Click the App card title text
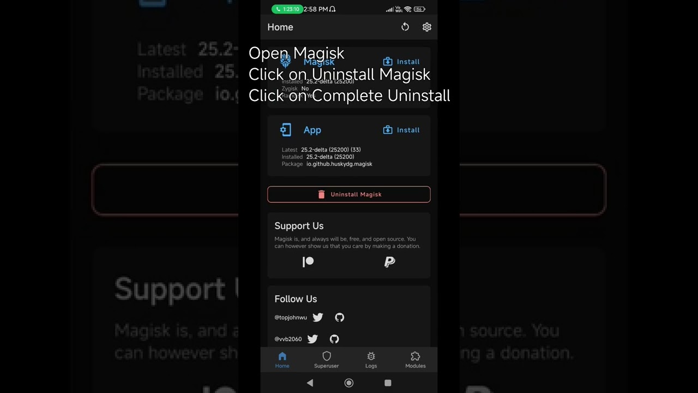The height and width of the screenshot is (393, 698). (x=312, y=130)
